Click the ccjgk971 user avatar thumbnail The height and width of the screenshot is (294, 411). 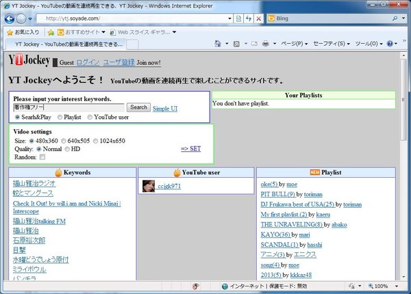click(x=148, y=186)
